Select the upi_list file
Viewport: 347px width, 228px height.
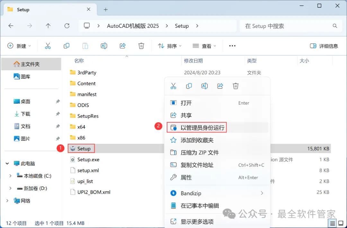tap(81, 181)
